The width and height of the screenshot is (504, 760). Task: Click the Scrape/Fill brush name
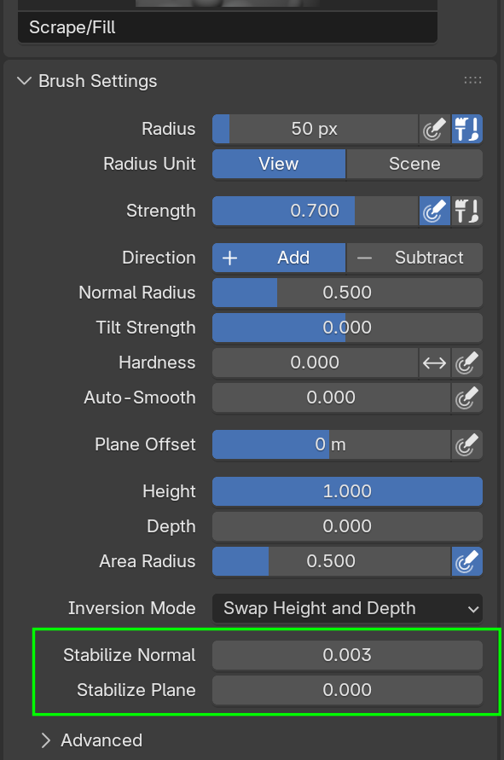tap(72, 27)
